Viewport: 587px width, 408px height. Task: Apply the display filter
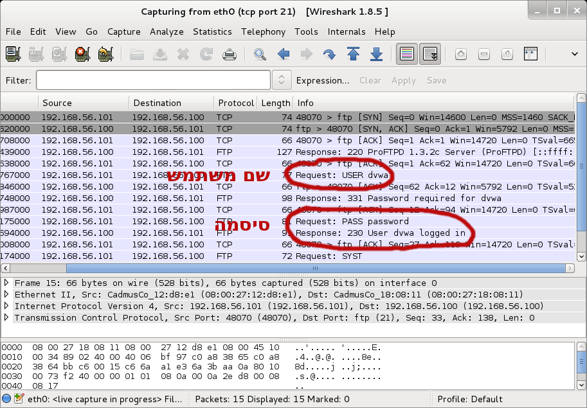[x=404, y=80]
